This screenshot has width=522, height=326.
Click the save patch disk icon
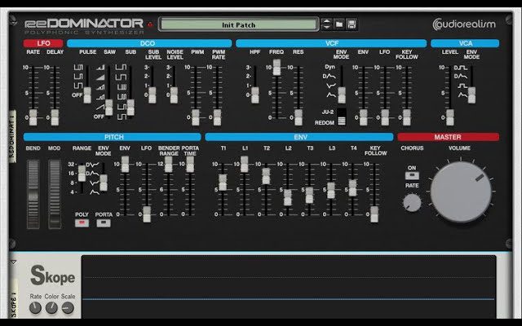point(353,24)
